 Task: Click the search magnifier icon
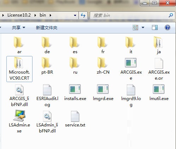[171, 15]
